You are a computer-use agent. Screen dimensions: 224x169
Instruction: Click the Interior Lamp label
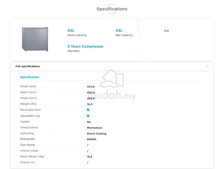tap(29, 151)
